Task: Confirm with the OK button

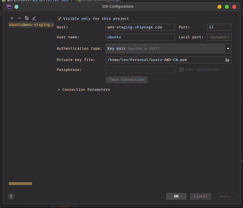Action: pyautogui.click(x=176, y=196)
